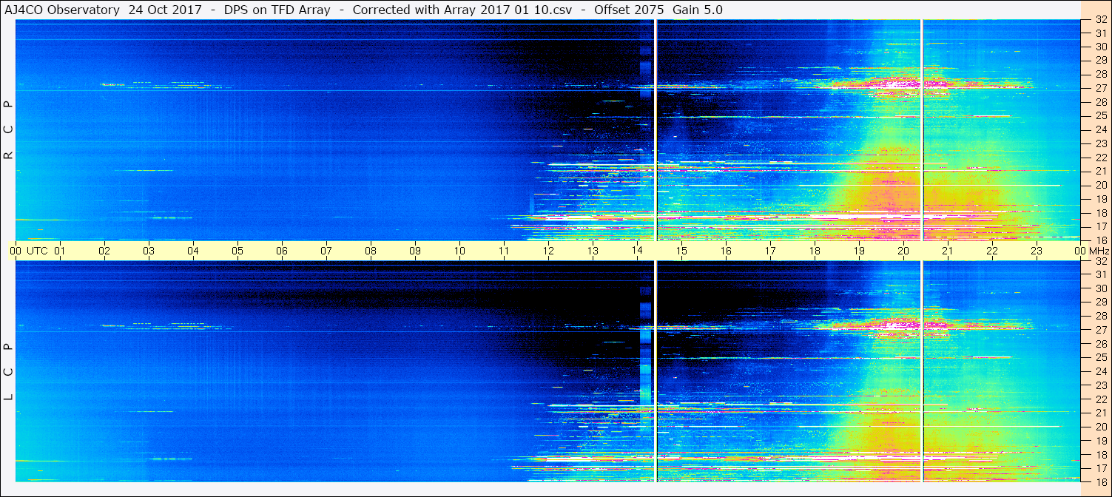Click the 'DPS on TFD Array' text
The width and height of the screenshot is (1112, 497).
277,10
